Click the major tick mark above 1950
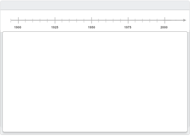The width and height of the screenshot is (190, 136). coord(92,20)
